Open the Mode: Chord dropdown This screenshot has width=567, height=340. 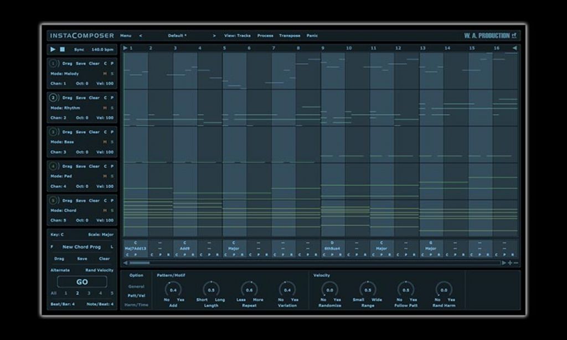tap(63, 210)
